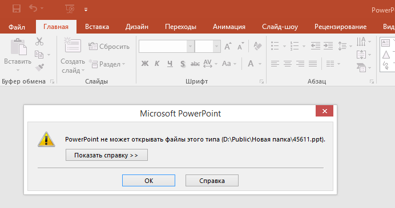Switch to Слайд-шоу tab
Image resolution: width=395 pixels, height=208 pixels.
[x=280, y=27]
